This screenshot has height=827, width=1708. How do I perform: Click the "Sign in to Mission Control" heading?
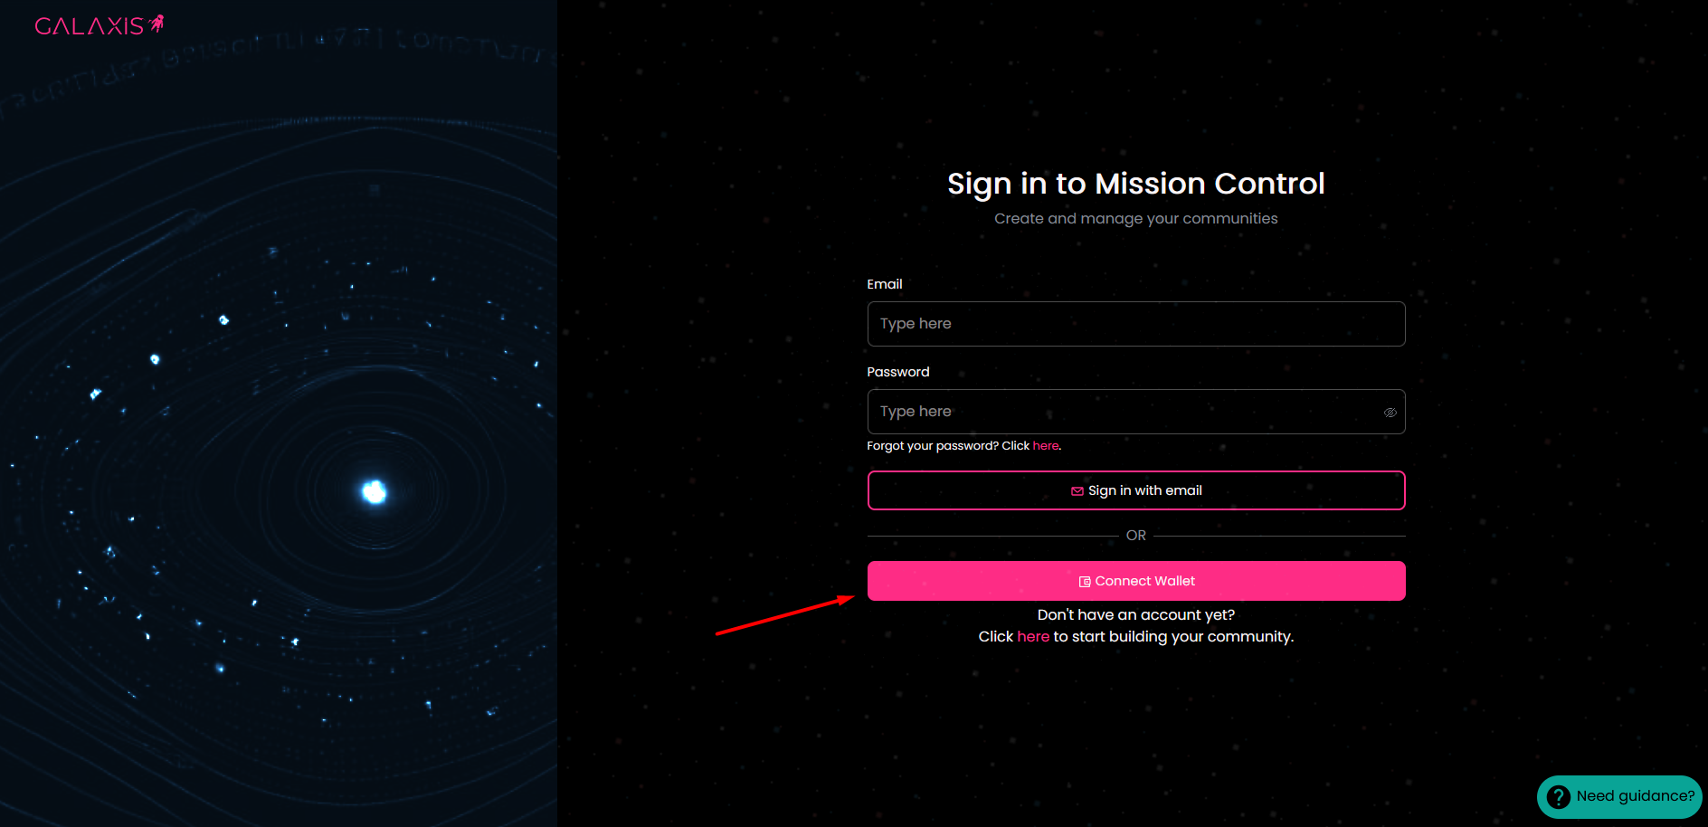1135,184
